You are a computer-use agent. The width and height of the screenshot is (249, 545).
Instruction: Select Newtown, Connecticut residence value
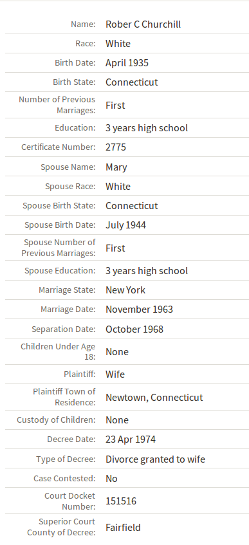154,397
